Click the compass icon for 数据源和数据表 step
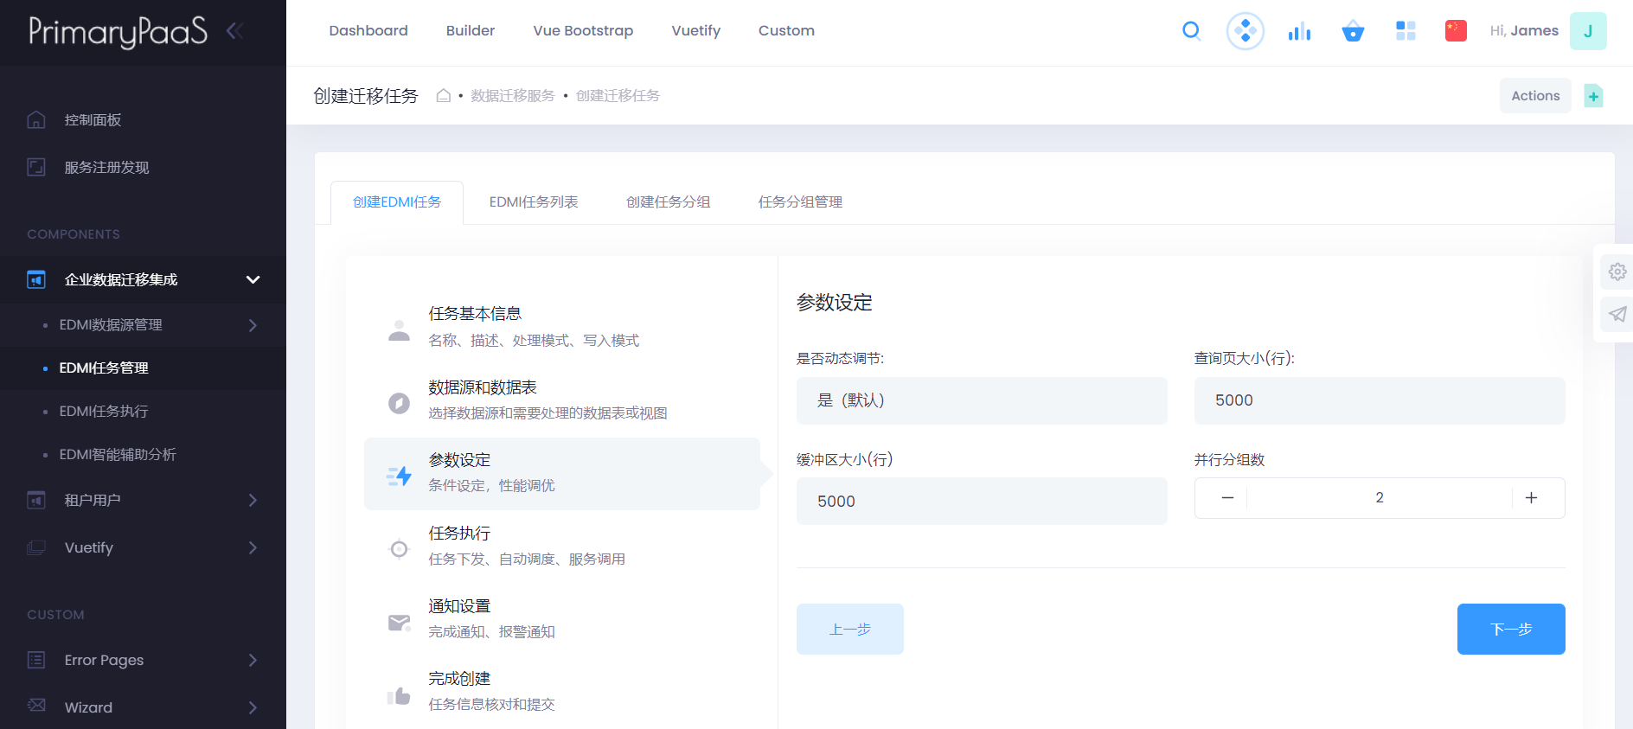 coord(399,402)
